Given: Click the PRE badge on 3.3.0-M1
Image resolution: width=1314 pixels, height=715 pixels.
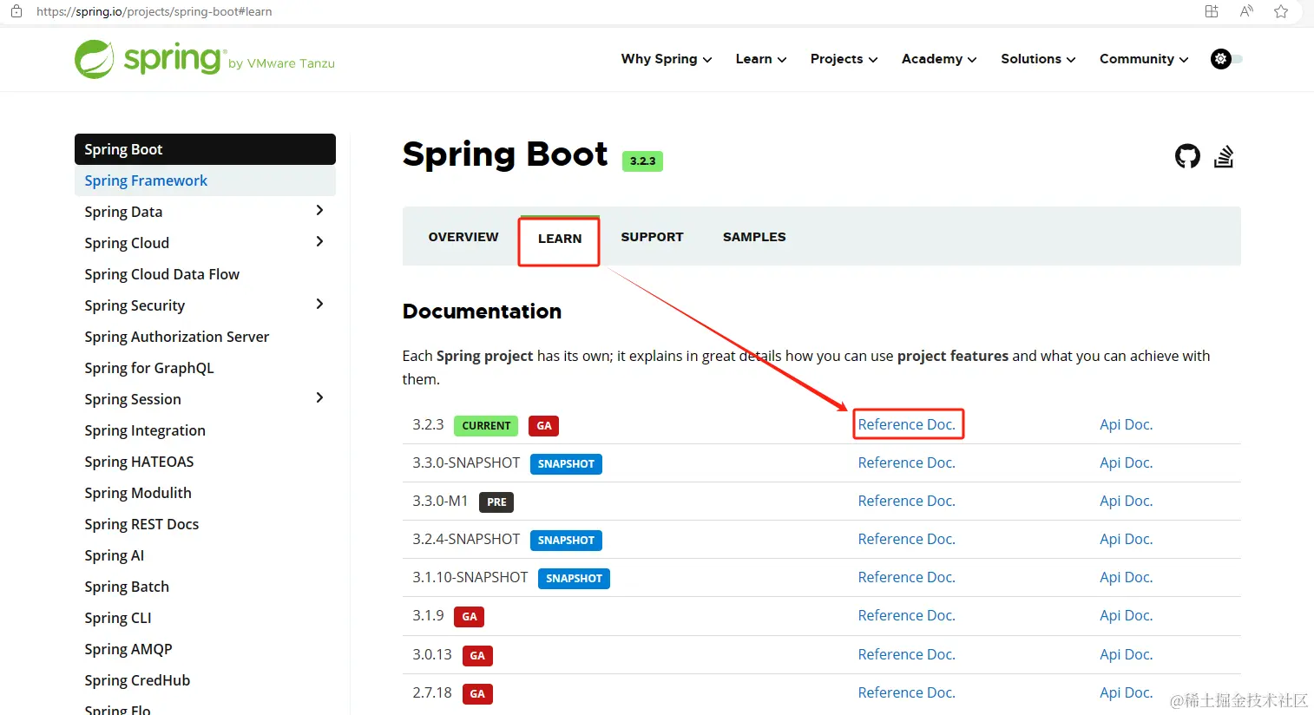Looking at the screenshot, I should tap(496, 502).
